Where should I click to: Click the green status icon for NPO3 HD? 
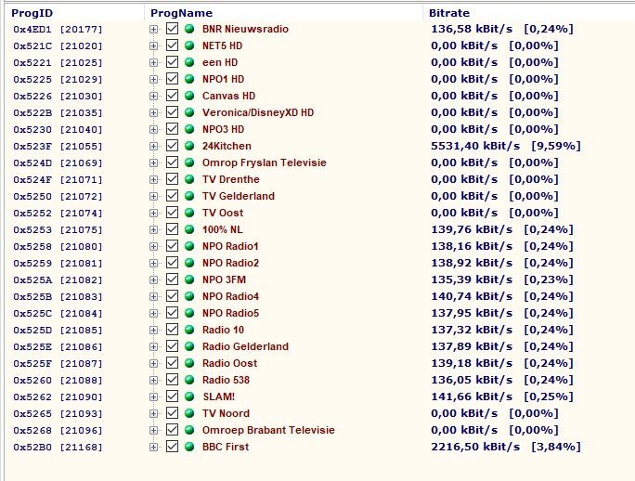(x=189, y=129)
